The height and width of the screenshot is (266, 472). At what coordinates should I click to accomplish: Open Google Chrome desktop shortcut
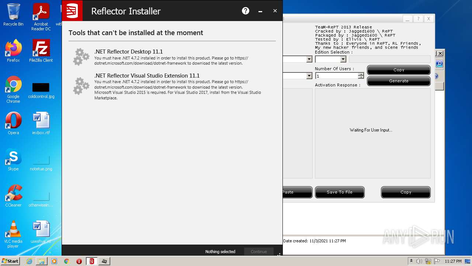13,89
